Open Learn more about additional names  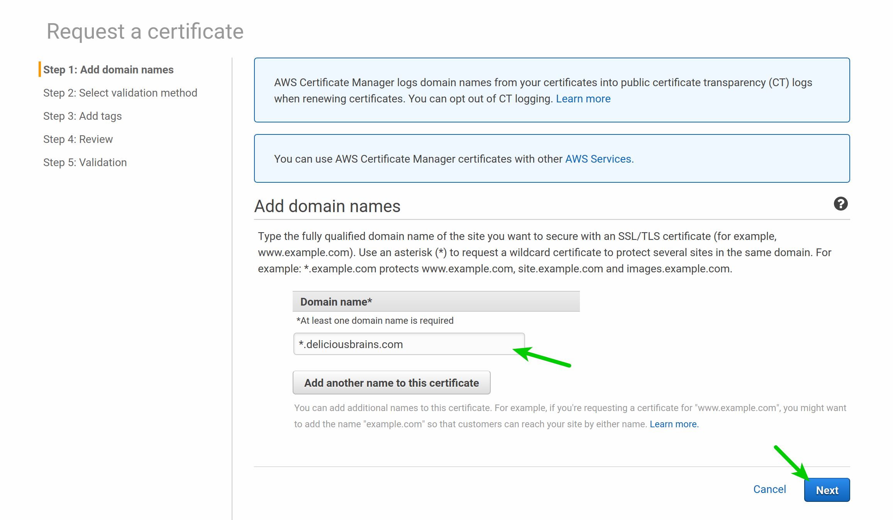674,424
